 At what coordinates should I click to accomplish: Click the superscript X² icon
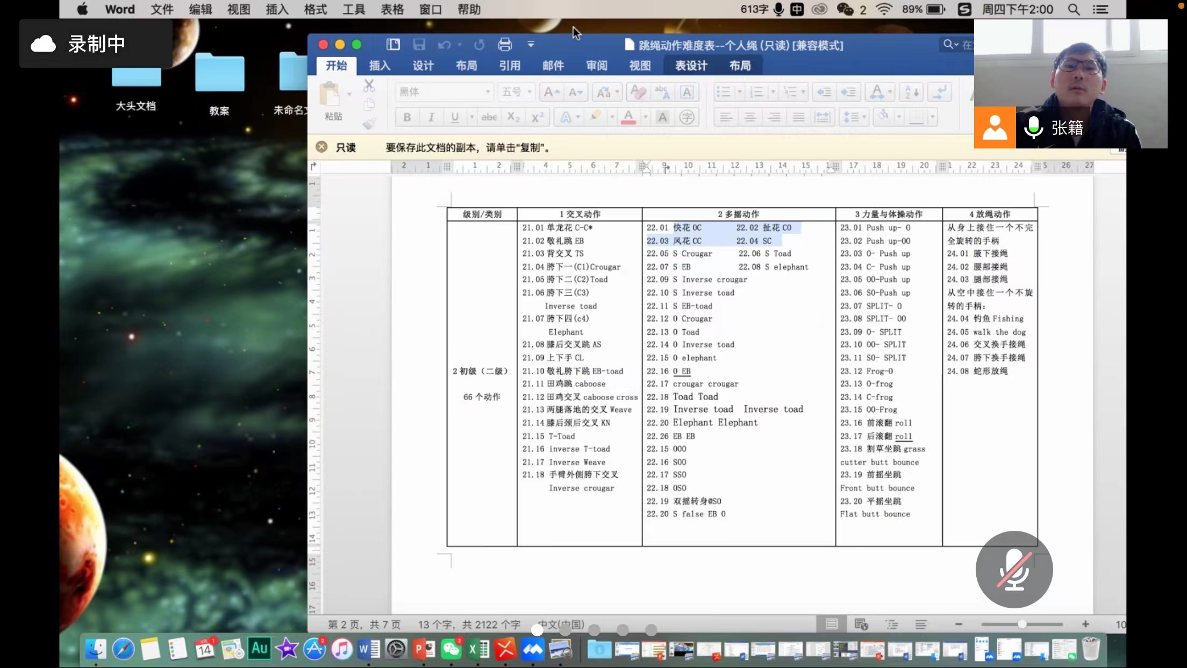[x=538, y=117]
